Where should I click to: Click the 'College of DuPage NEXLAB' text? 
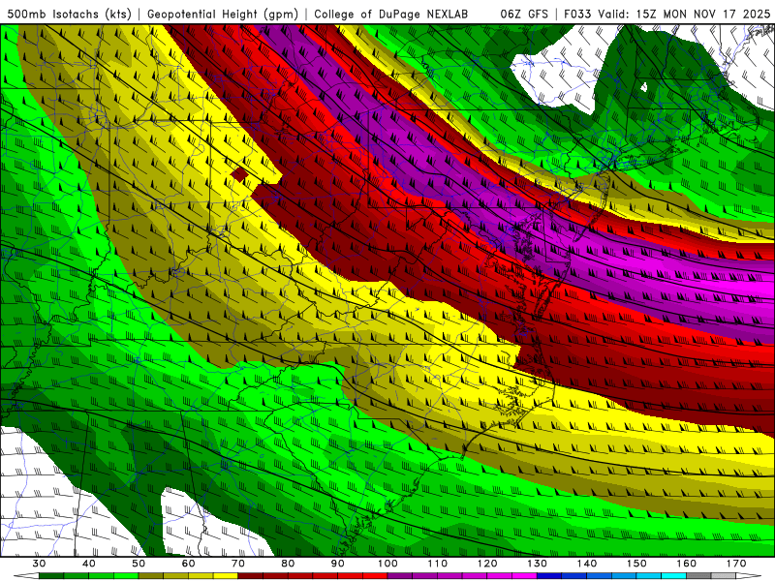click(391, 14)
